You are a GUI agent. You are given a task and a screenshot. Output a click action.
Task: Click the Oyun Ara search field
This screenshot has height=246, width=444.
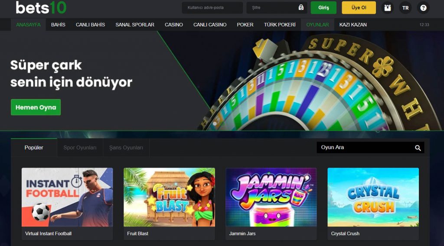[370, 147]
